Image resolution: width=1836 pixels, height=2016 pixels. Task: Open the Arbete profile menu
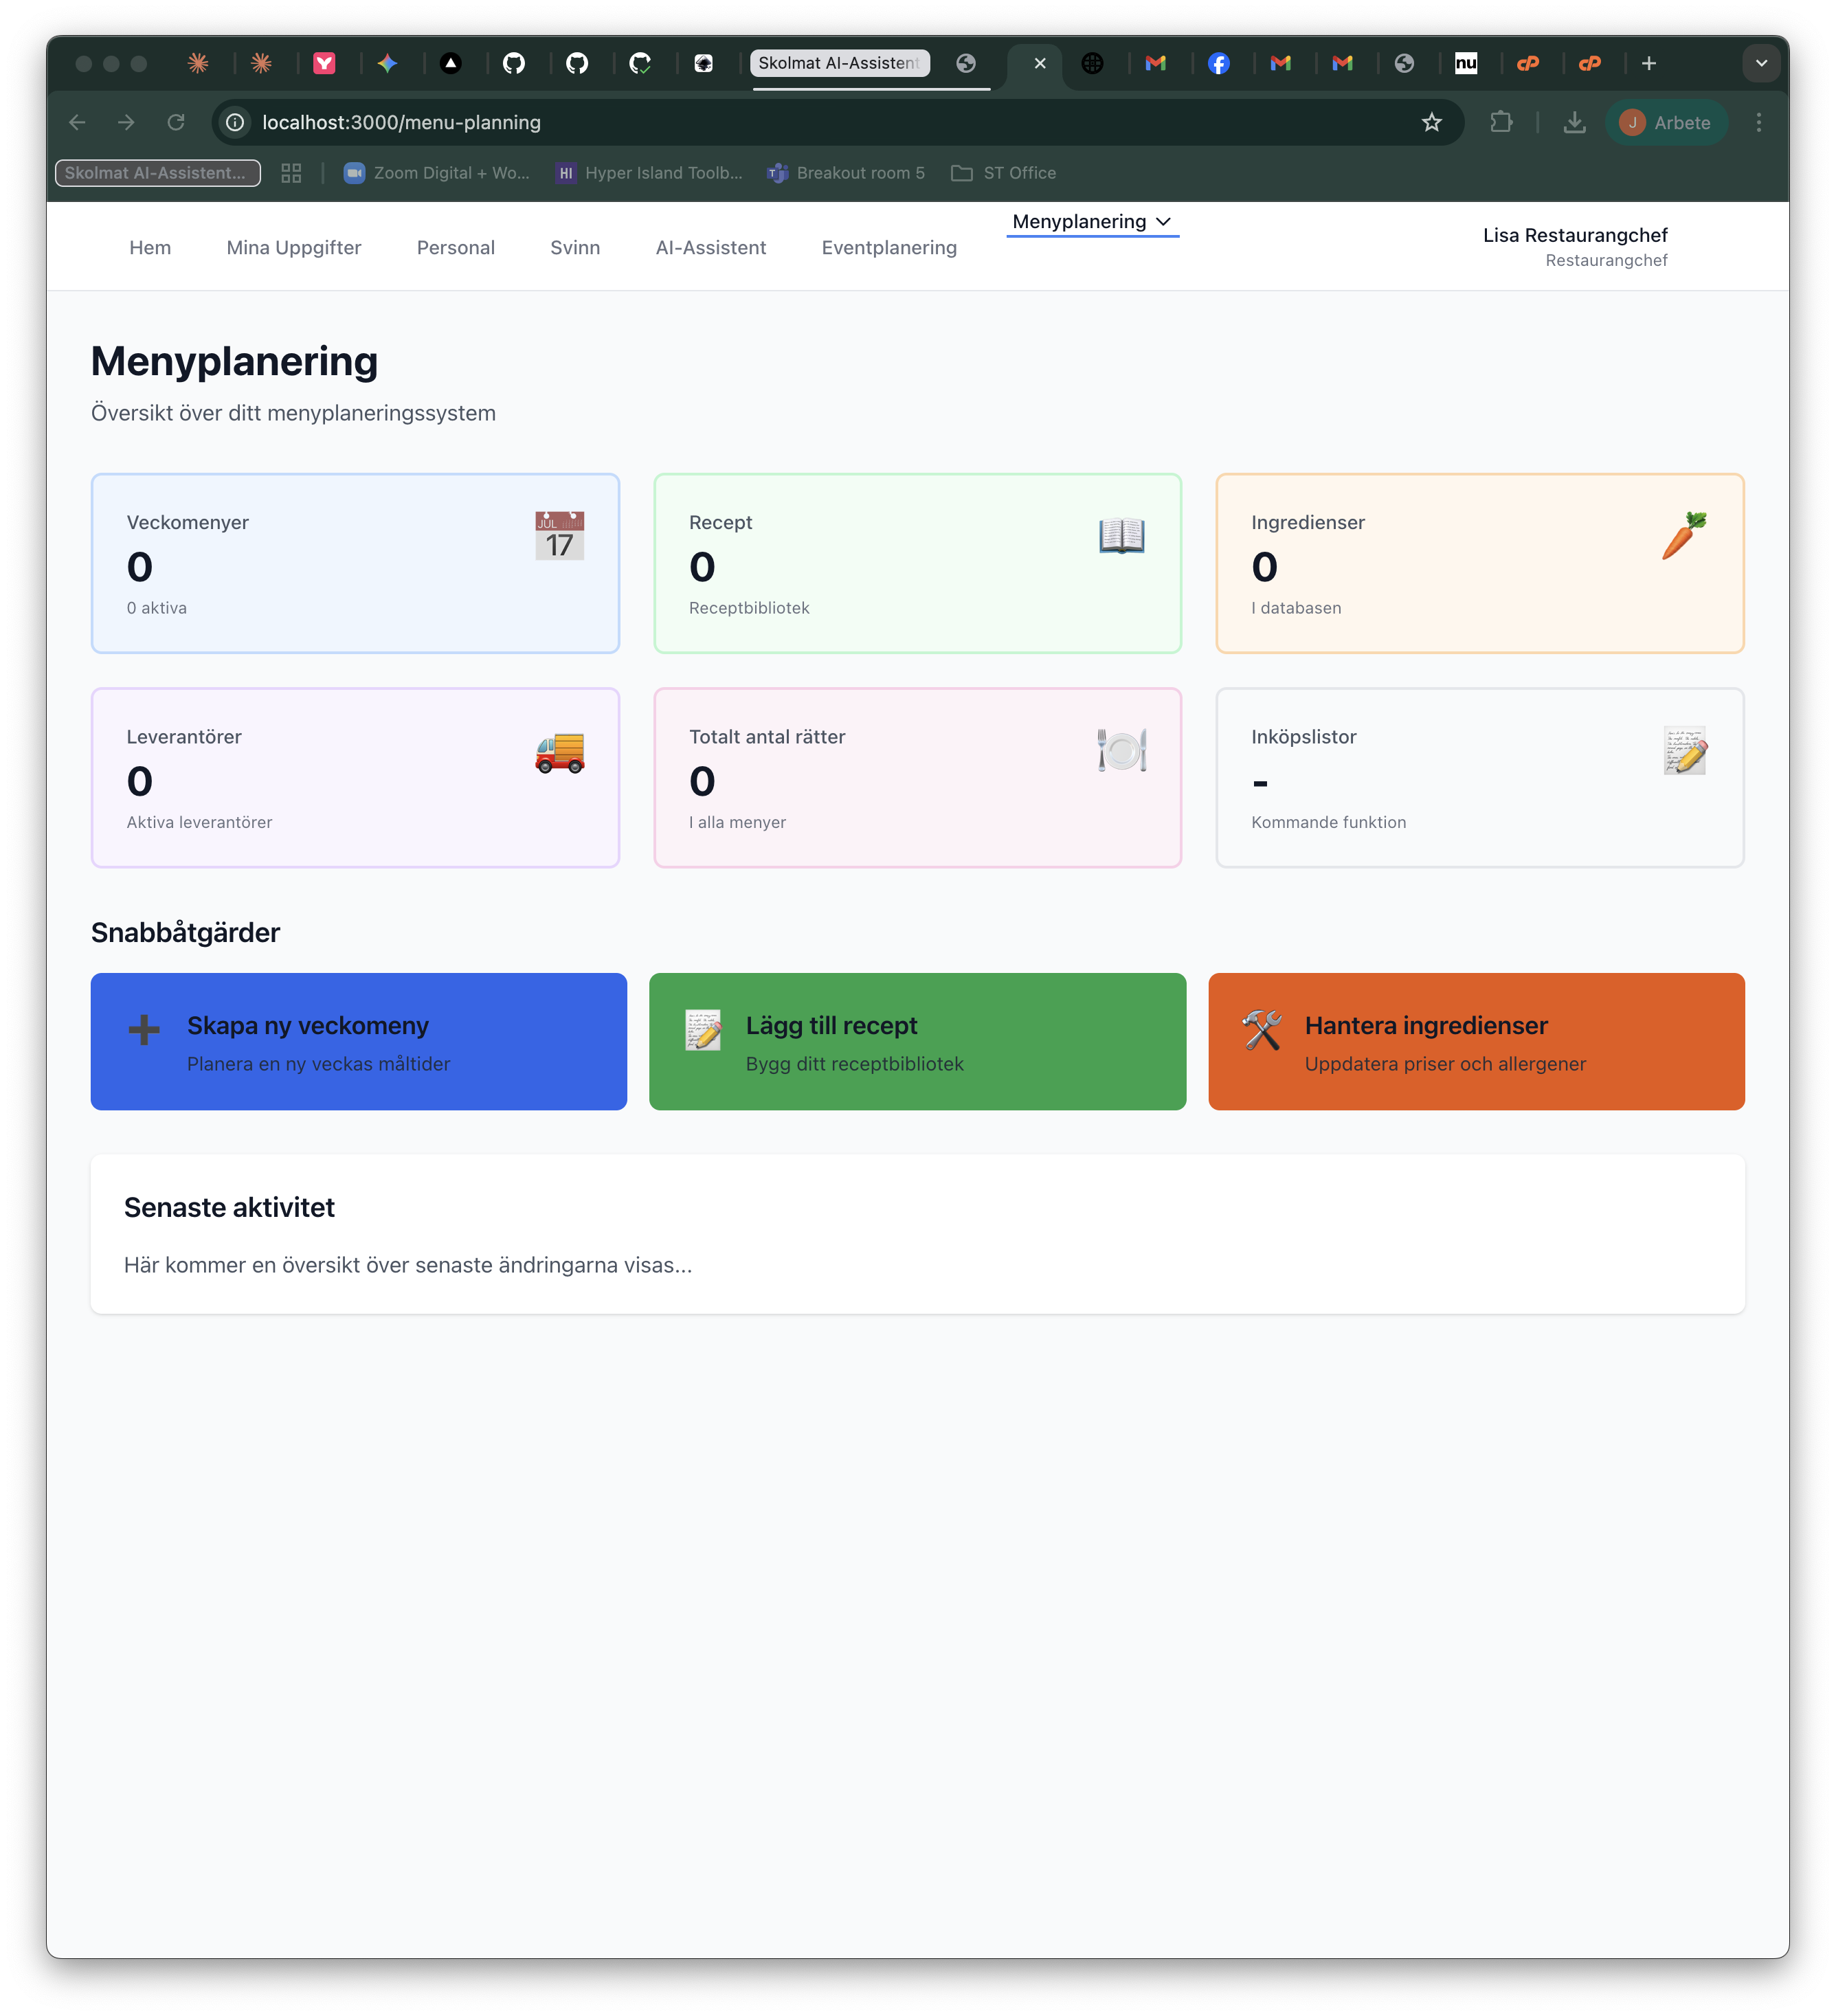(1665, 122)
